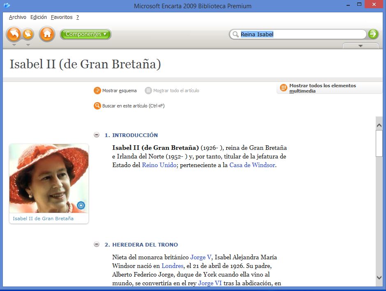Open Back history dropdown arrow
This screenshot has height=291, width=386.
click(14, 45)
